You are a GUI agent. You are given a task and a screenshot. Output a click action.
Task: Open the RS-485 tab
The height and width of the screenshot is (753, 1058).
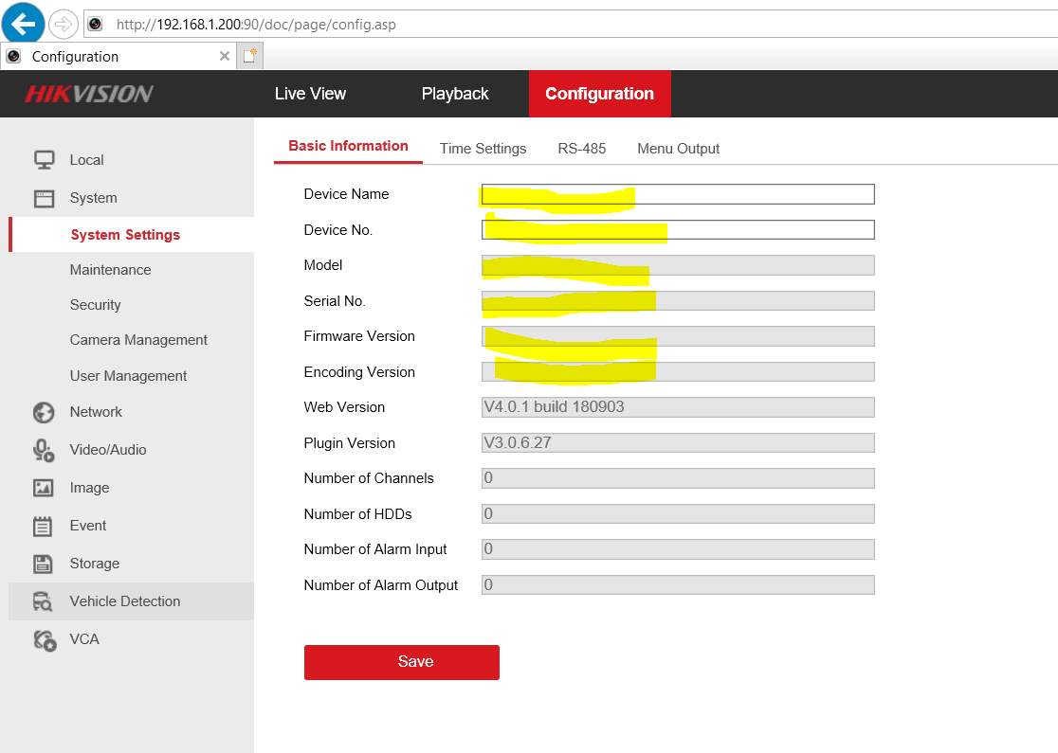click(x=581, y=149)
